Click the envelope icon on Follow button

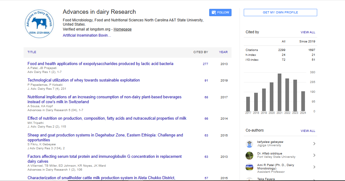click(213, 13)
